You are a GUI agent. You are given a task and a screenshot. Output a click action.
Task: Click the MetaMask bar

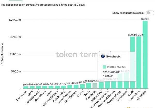click(126, 80)
